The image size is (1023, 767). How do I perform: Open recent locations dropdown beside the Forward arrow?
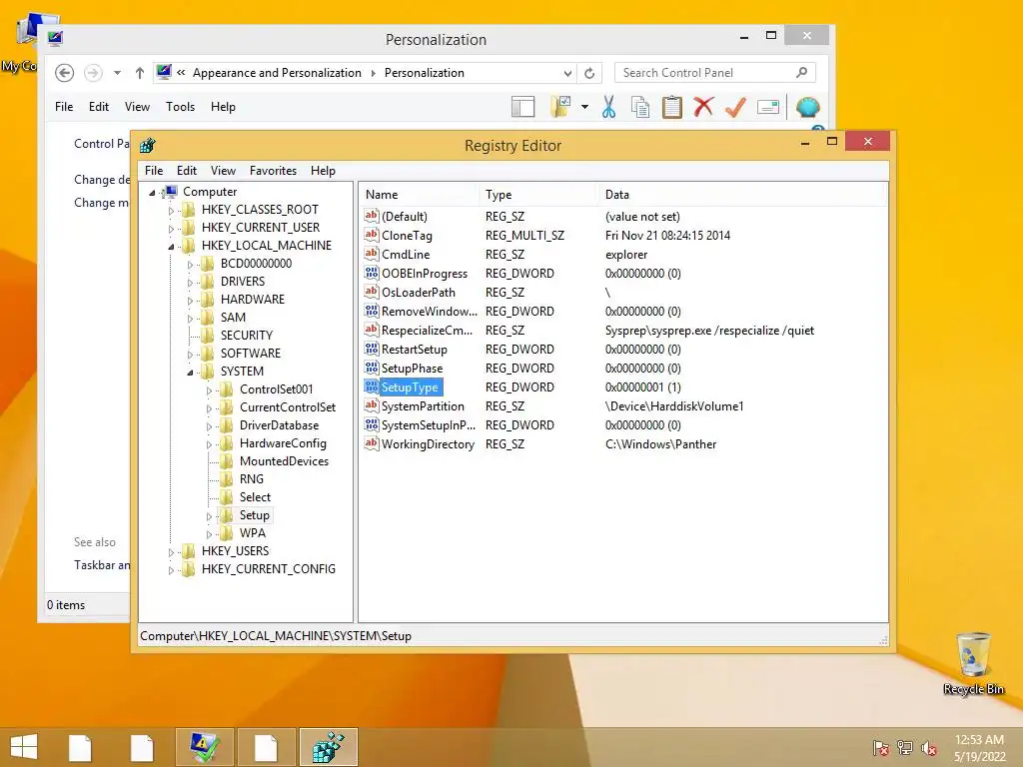[x=118, y=73]
